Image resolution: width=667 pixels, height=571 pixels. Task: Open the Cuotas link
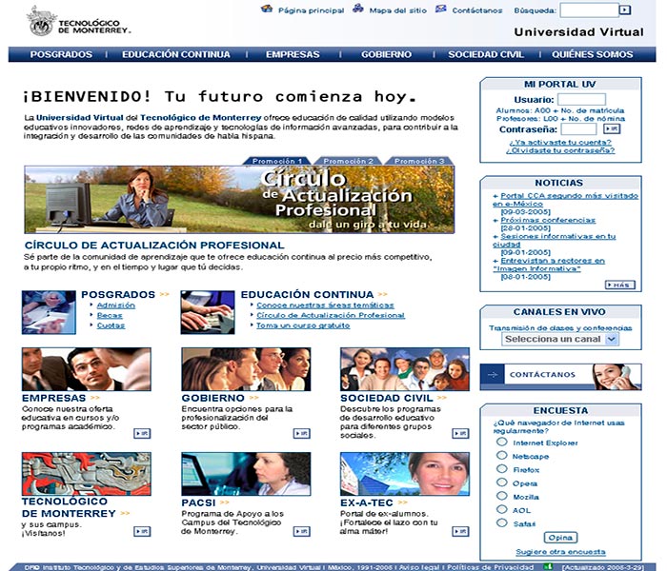coord(111,325)
